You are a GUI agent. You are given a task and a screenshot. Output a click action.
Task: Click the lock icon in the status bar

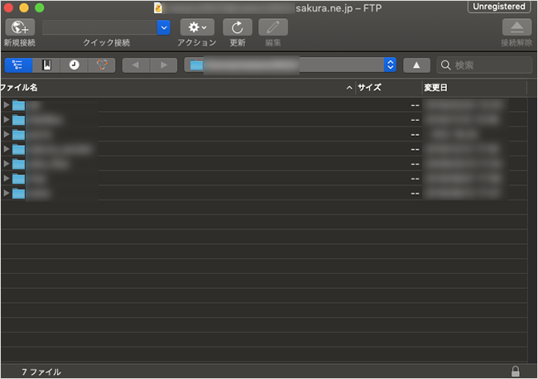[516, 372]
